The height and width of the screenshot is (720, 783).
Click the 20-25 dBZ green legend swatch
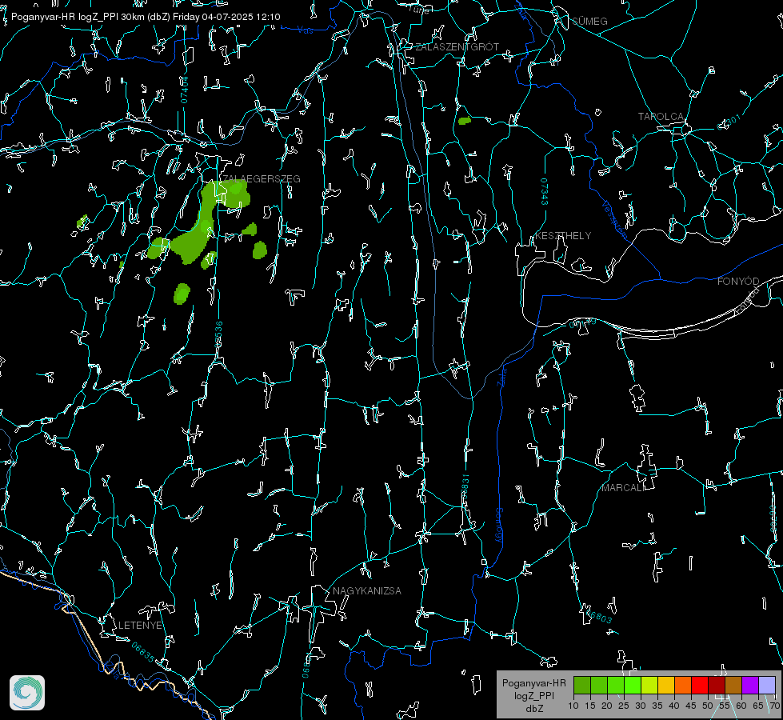coord(616,685)
